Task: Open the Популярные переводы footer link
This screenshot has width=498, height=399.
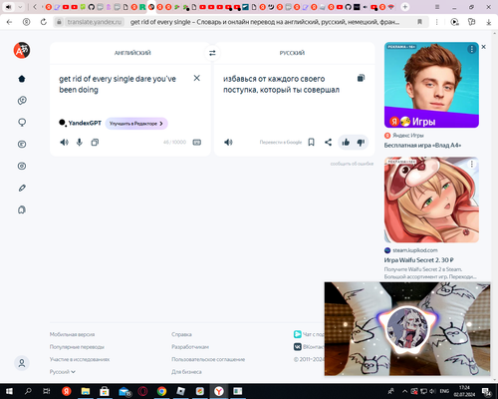Action: click(77, 347)
